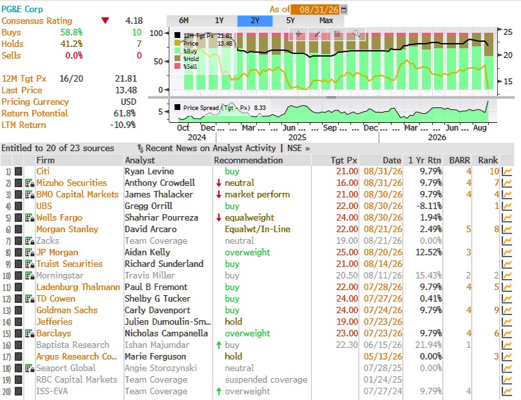521x400 pixels.
Task: Toggle the sort arrows beside Recent News
Action: 140,149
